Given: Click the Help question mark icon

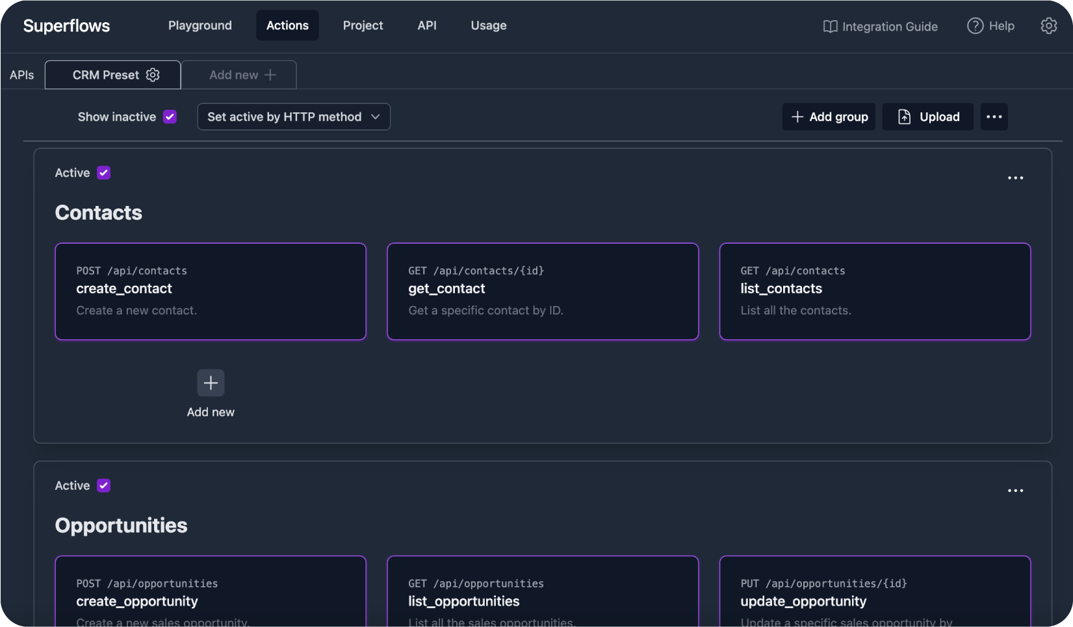Looking at the screenshot, I should tap(975, 26).
